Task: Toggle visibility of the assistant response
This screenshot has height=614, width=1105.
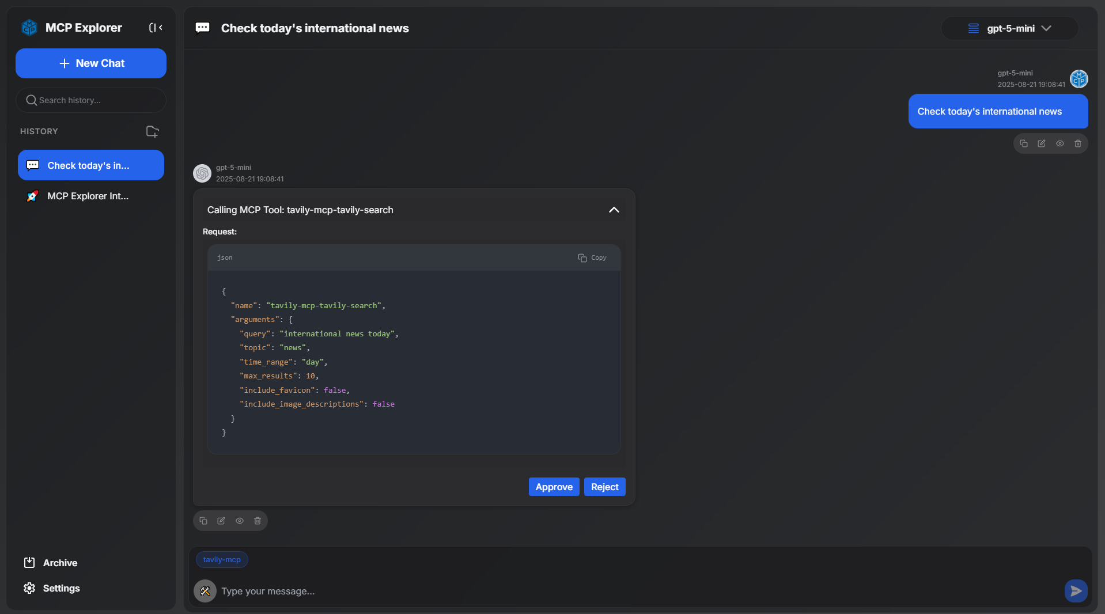Action: (x=240, y=521)
